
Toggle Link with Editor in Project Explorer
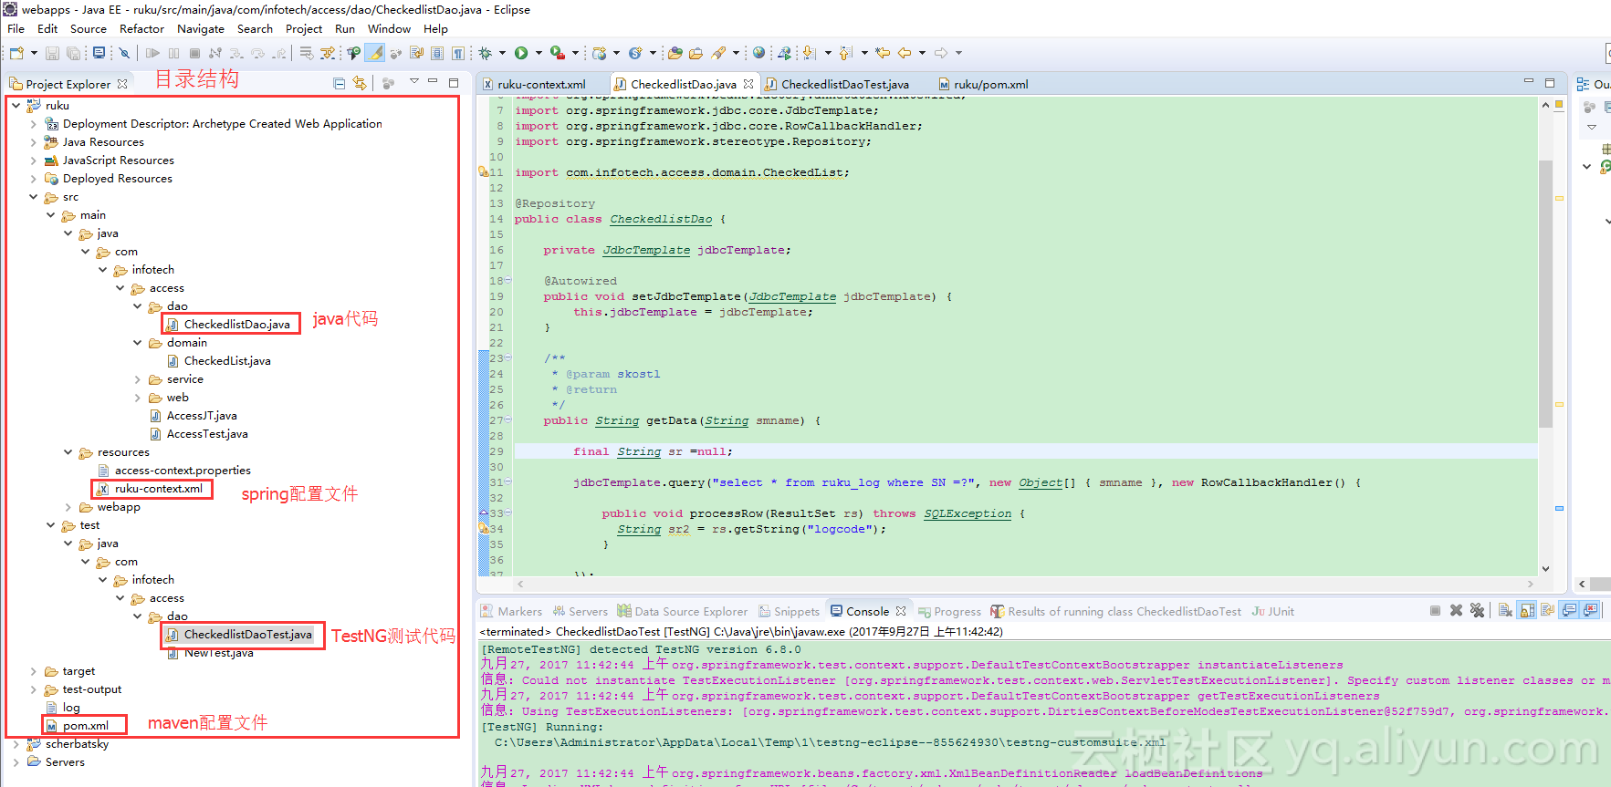360,83
